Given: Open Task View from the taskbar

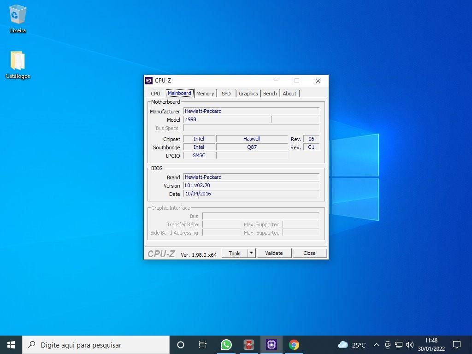Looking at the screenshot, I should point(203,345).
